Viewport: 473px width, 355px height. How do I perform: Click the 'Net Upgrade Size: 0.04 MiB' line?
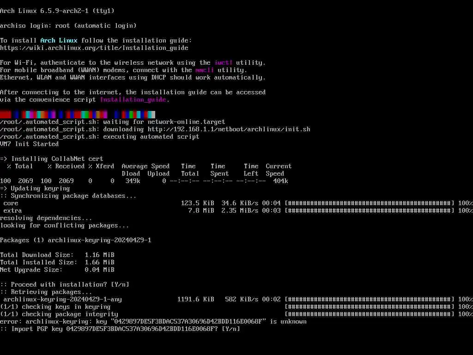(57, 270)
